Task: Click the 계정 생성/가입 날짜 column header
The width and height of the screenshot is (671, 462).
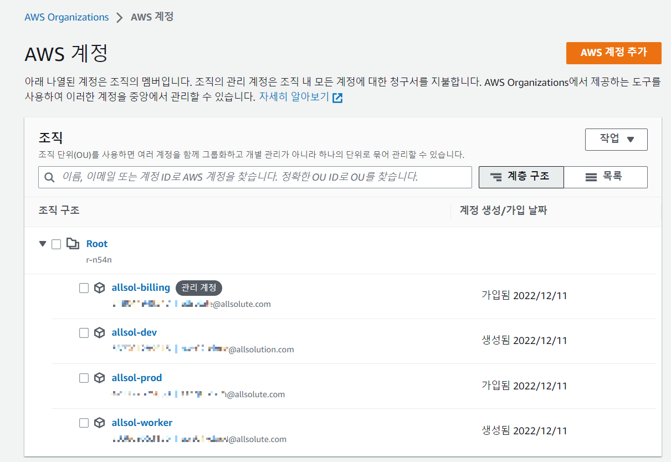Action: [504, 211]
